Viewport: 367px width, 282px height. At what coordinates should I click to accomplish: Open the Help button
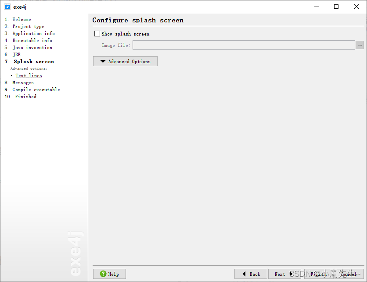point(109,274)
